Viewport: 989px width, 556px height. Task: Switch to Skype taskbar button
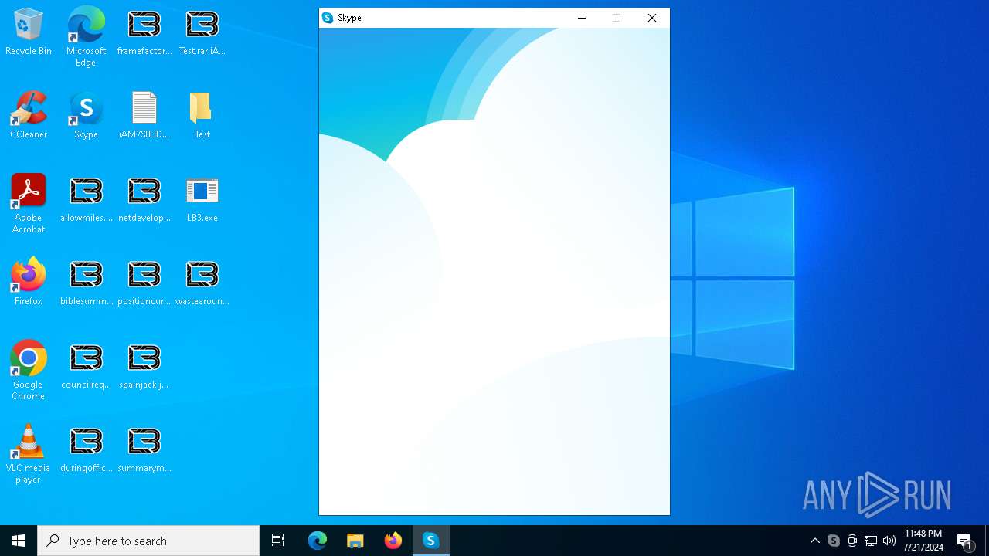(x=431, y=541)
